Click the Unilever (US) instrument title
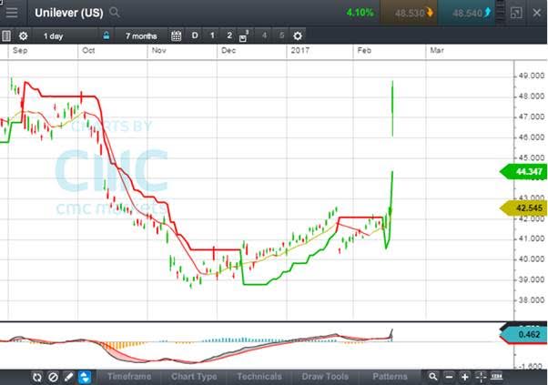Viewport: 548px width, 385px height. 69,13
